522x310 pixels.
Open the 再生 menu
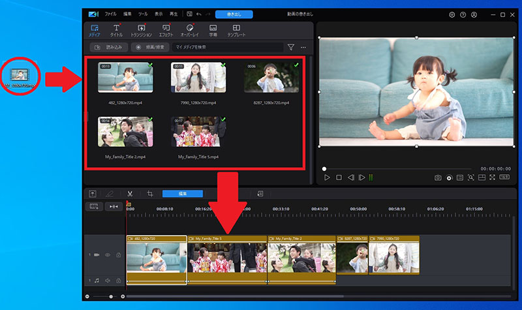click(x=174, y=14)
